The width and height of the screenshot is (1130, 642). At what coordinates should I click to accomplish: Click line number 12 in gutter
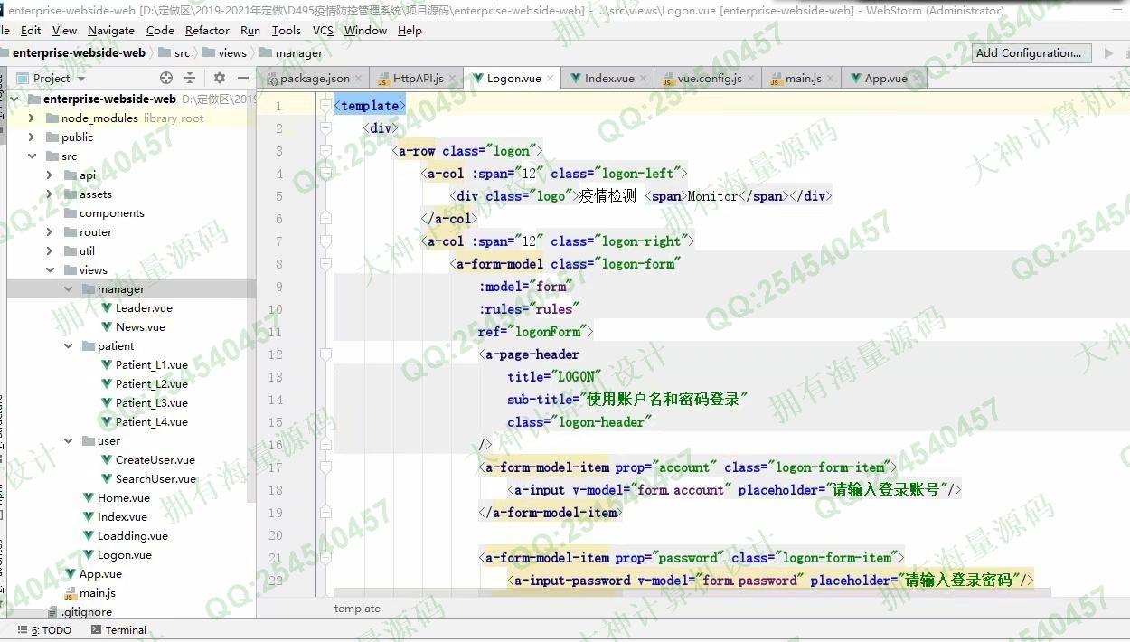tap(276, 354)
